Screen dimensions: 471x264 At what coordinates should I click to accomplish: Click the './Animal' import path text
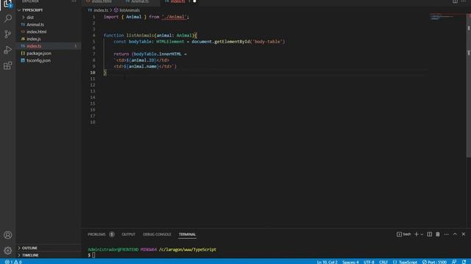(x=174, y=17)
